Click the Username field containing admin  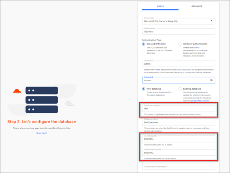[179, 64]
